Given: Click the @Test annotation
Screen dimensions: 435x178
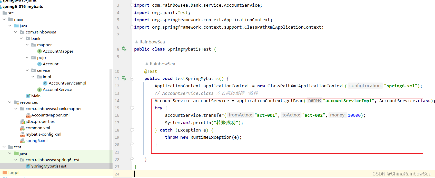Looking at the screenshot, I should pyautogui.click(x=151, y=71).
